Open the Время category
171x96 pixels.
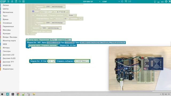coord(6,19)
